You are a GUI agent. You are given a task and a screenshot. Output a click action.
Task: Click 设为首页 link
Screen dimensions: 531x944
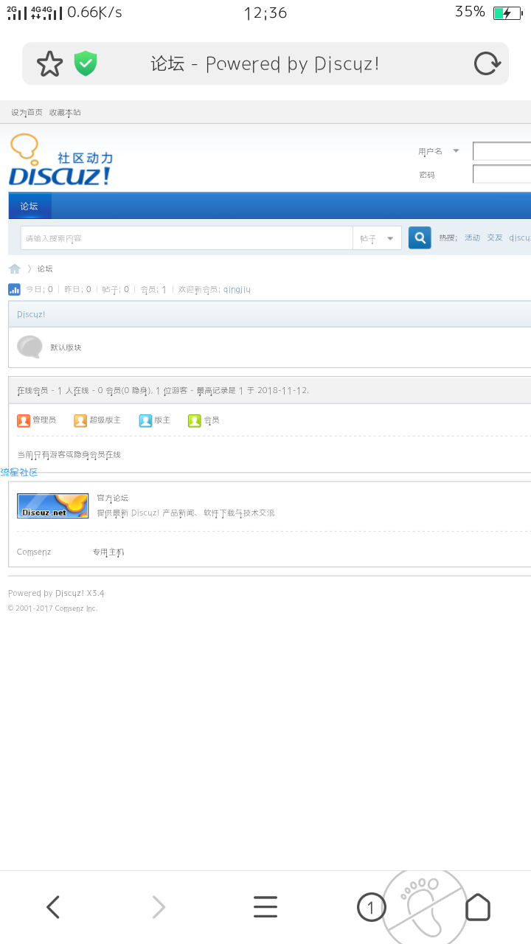pyautogui.click(x=27, y=113)
